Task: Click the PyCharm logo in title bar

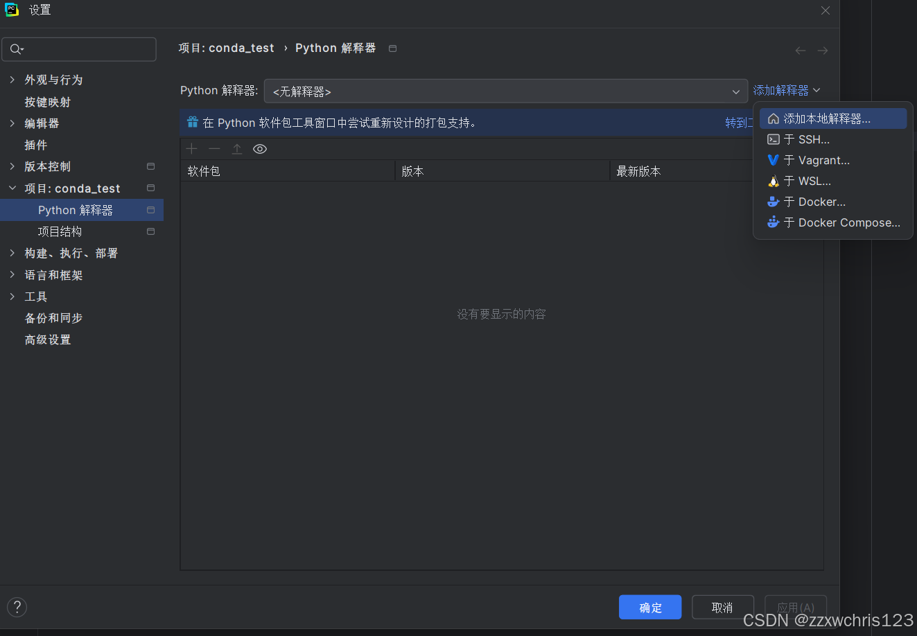Action: 12,10
